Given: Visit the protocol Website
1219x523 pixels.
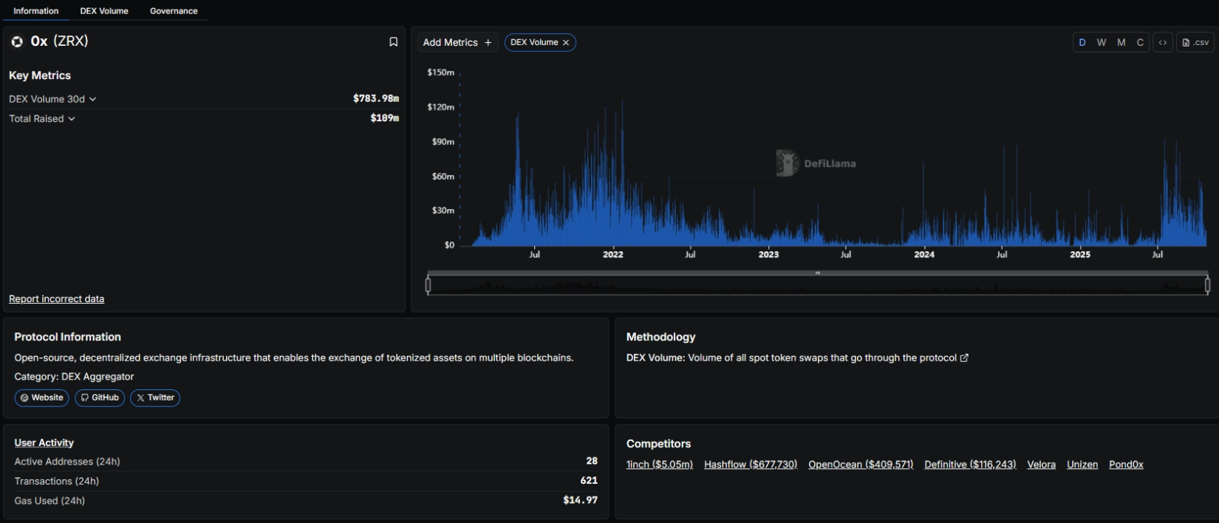Looking at the screenshot, I should [x=42, y=398].
